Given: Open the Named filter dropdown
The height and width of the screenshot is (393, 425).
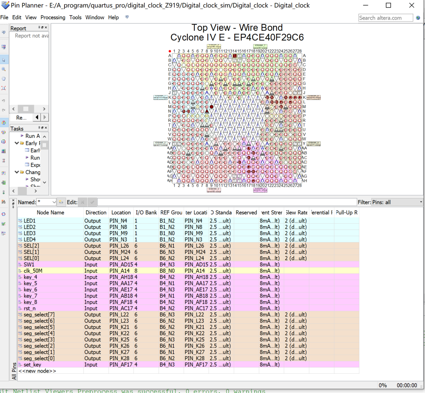Looking at the screenshot, I should click(54, 202).
